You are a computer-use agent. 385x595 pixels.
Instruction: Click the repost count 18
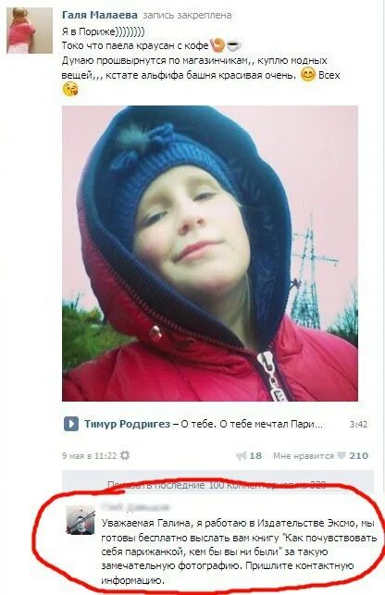255,456
